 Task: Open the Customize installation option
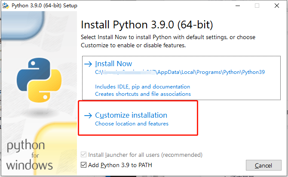[131, 115]
